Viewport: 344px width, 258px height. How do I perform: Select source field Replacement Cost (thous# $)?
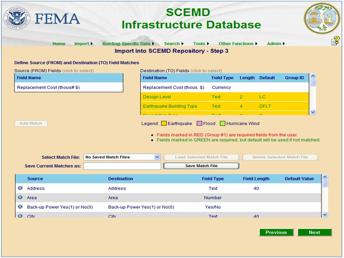[x=69, y=87]
